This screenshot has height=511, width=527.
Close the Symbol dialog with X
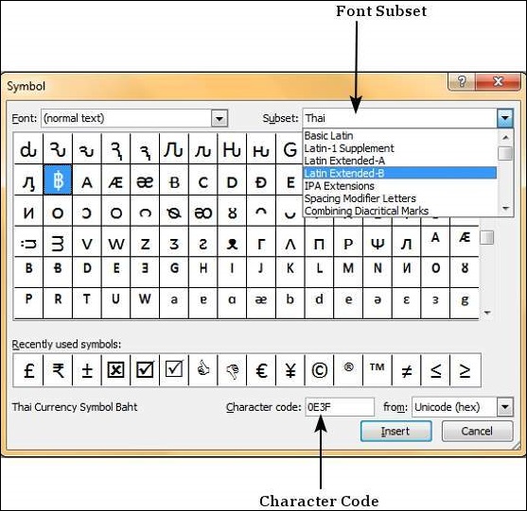pos(498,81)
